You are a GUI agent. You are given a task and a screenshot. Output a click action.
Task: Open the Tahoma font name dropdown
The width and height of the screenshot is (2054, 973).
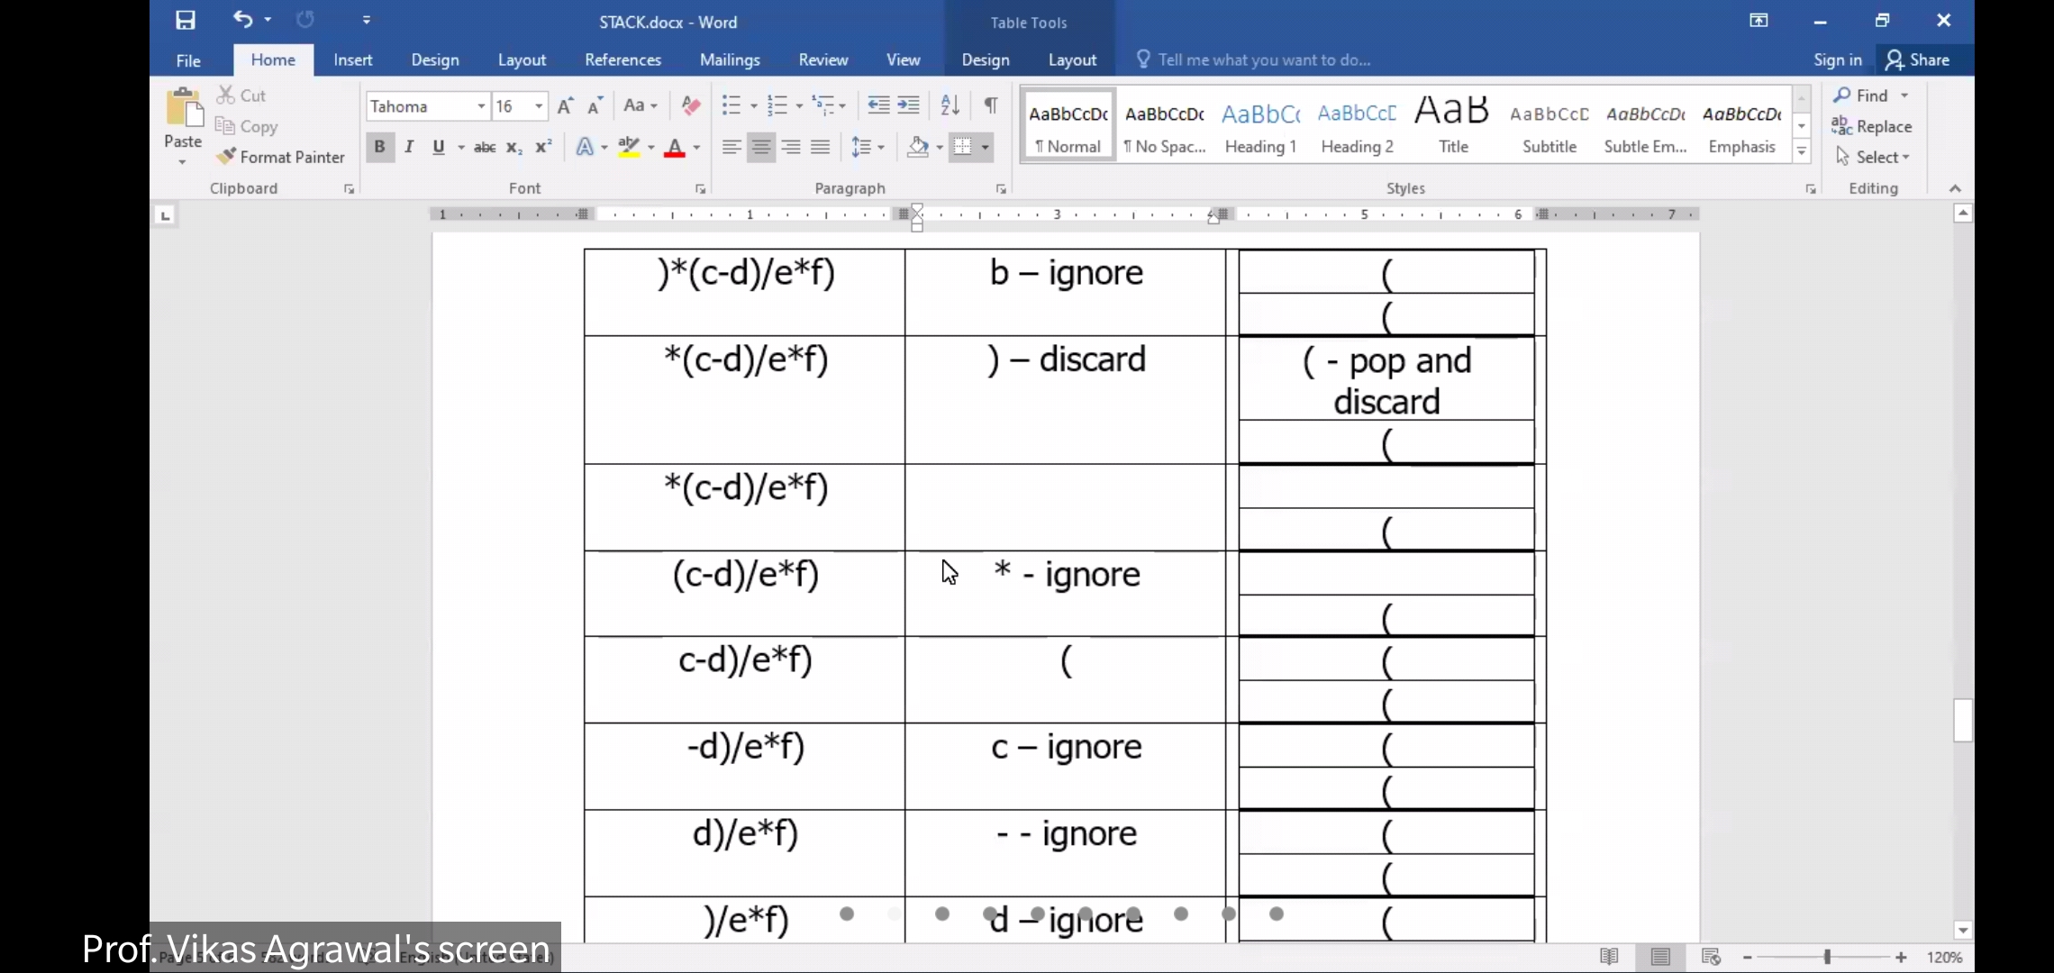[481, 106]
